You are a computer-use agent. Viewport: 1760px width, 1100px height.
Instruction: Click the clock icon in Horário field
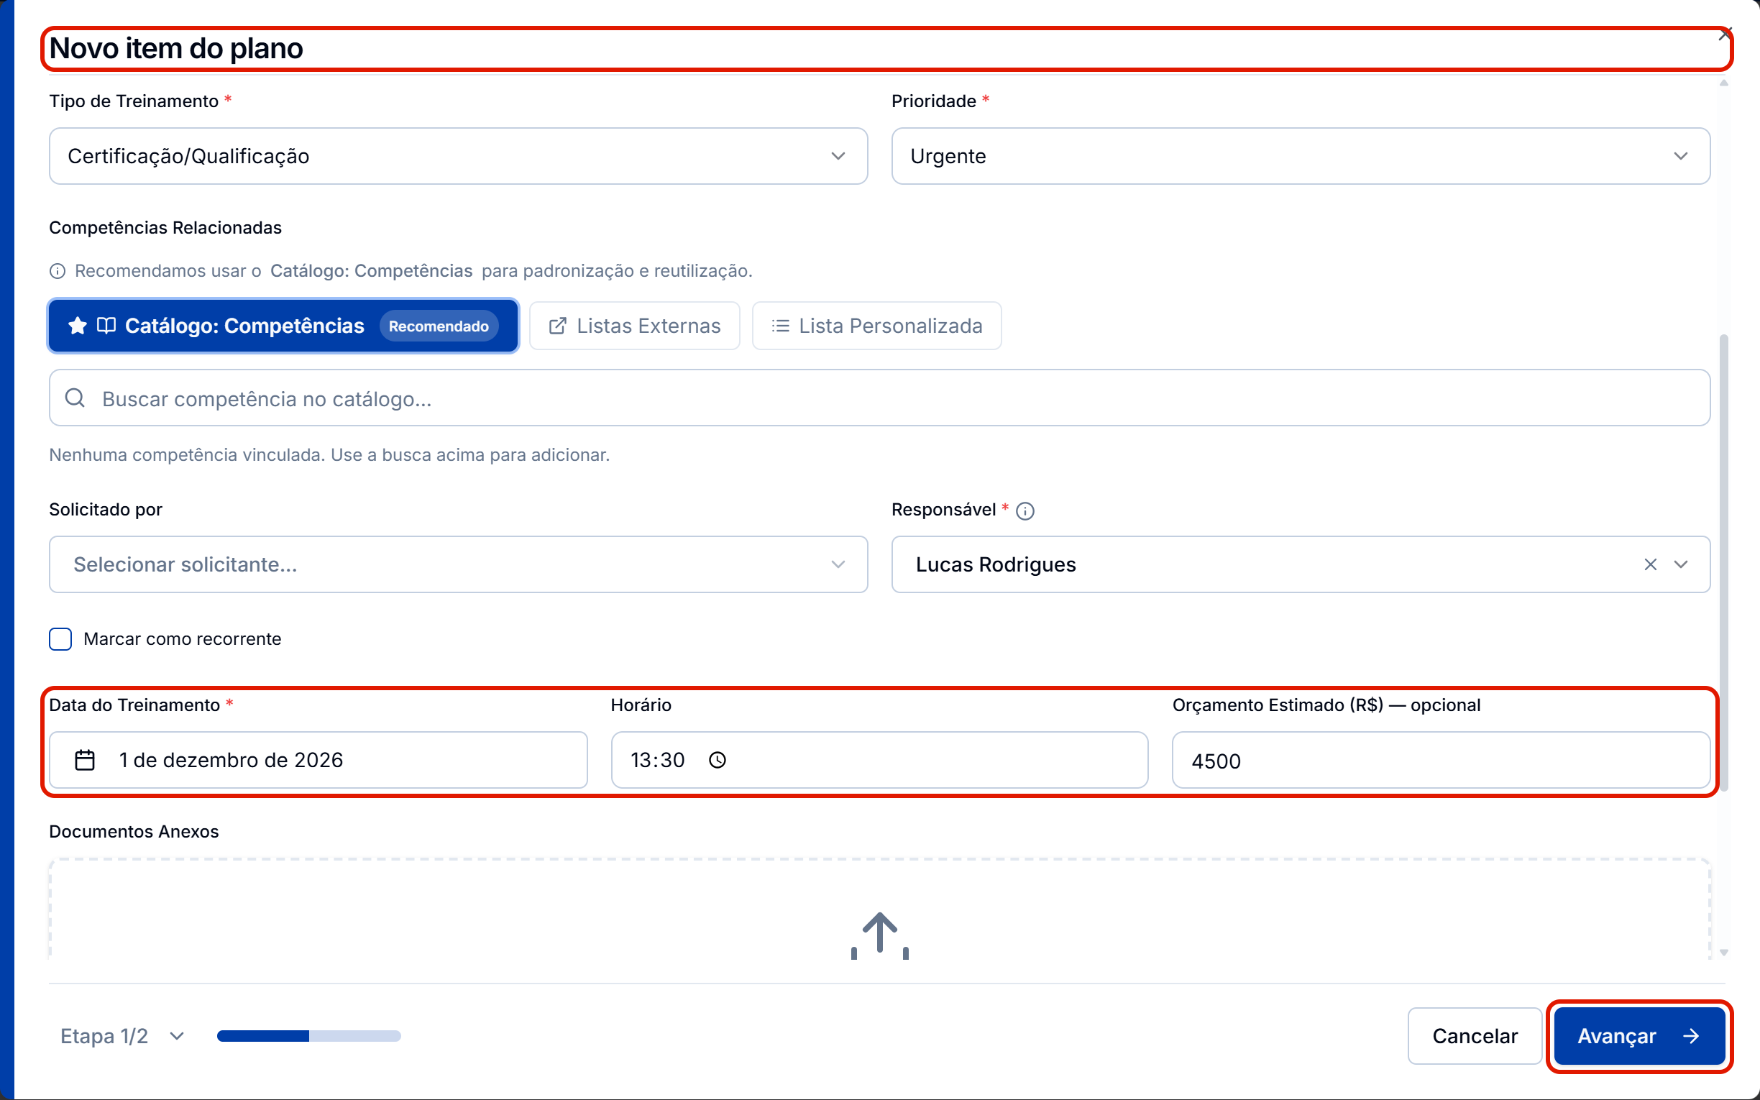coord(717,760)
